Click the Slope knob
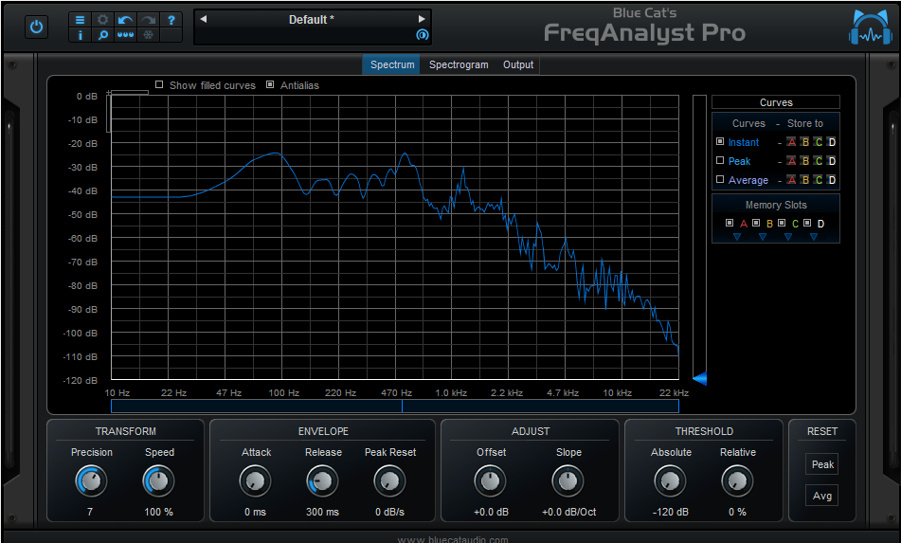901x543 pixels. click(568, 481)
